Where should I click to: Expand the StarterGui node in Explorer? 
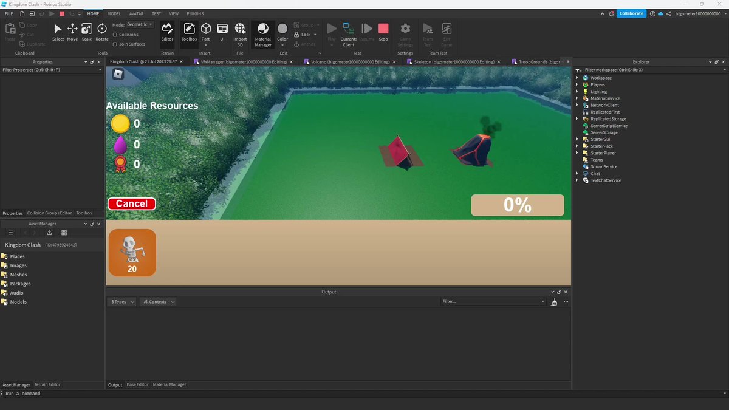coord(578,139)
